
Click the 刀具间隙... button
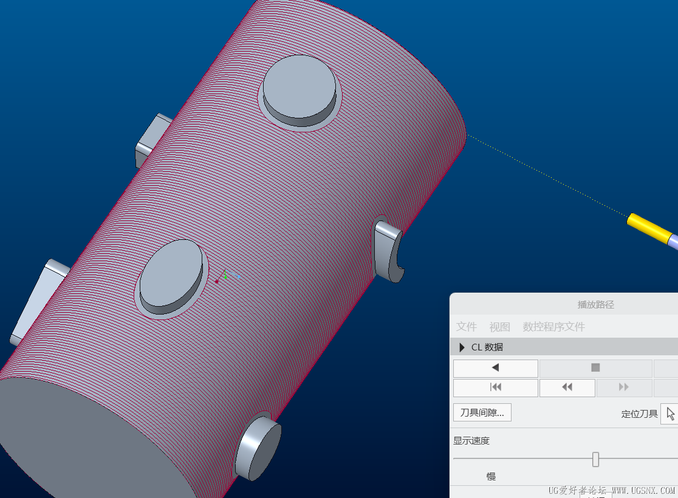[482, 412]
